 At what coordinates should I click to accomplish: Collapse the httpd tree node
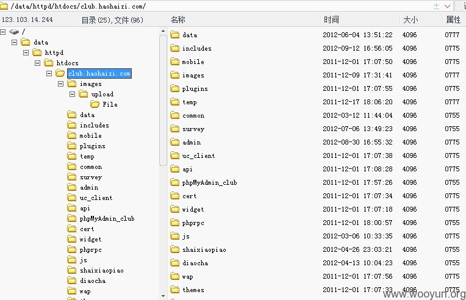pyautogui.click(x=26, y=52)
